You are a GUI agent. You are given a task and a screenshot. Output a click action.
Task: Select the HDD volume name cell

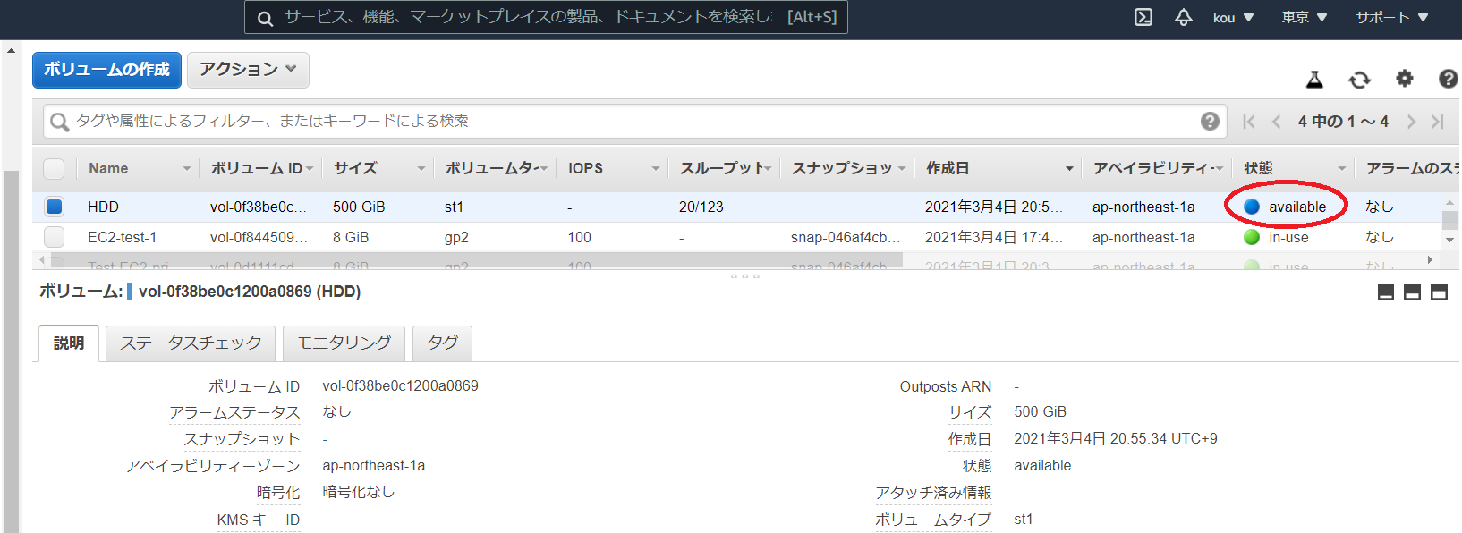103,207
